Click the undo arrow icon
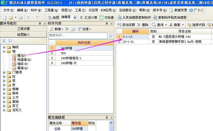The width and height of the screenshot is (213, 131). pyautogui.click(x=28, y=18)
